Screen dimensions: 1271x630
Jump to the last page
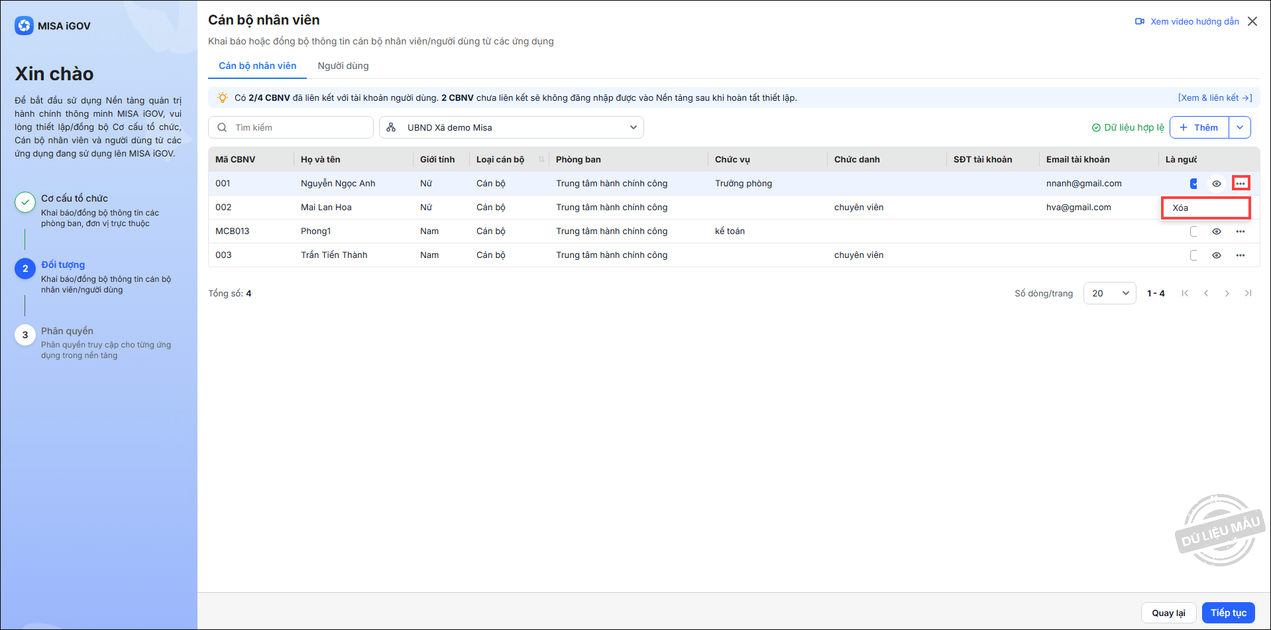pos(1248,293)
